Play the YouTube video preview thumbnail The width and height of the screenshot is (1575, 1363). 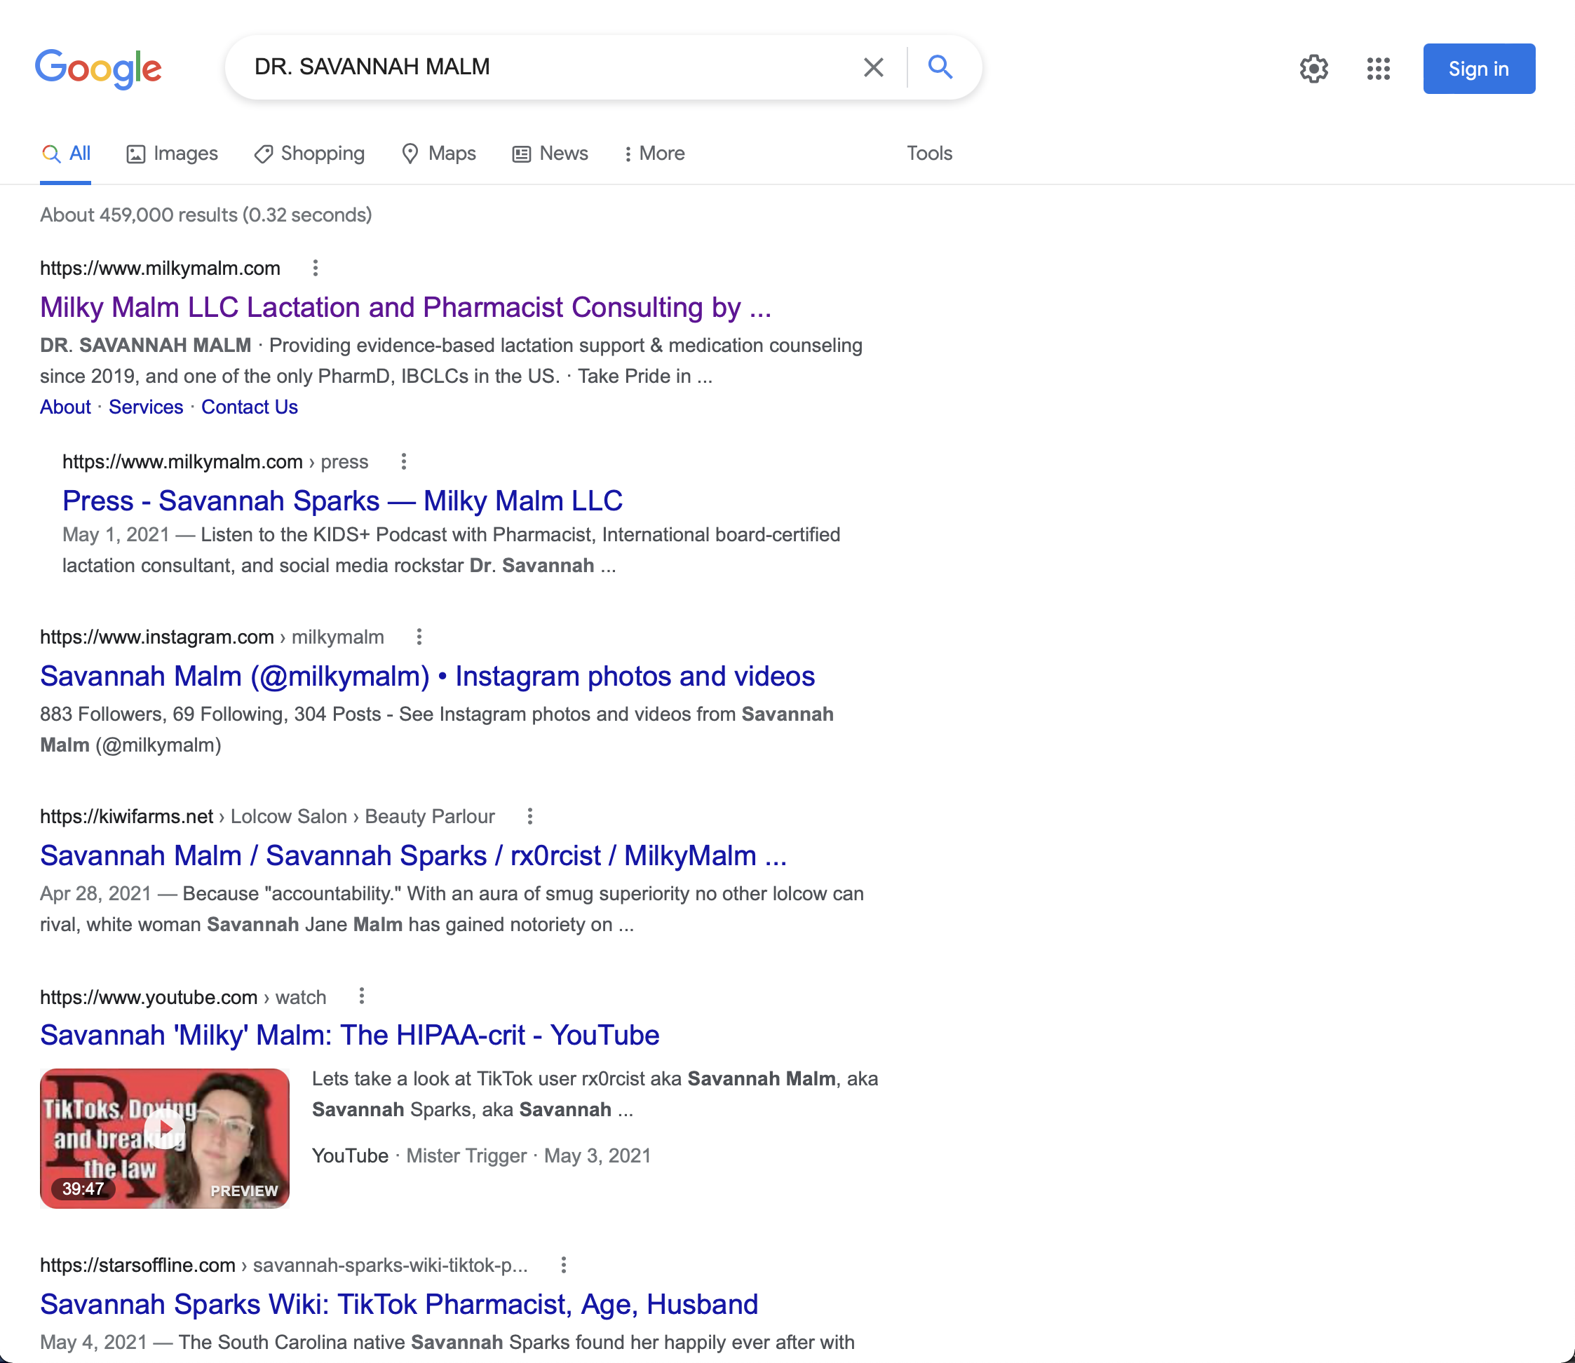[x=164, y=1139]
